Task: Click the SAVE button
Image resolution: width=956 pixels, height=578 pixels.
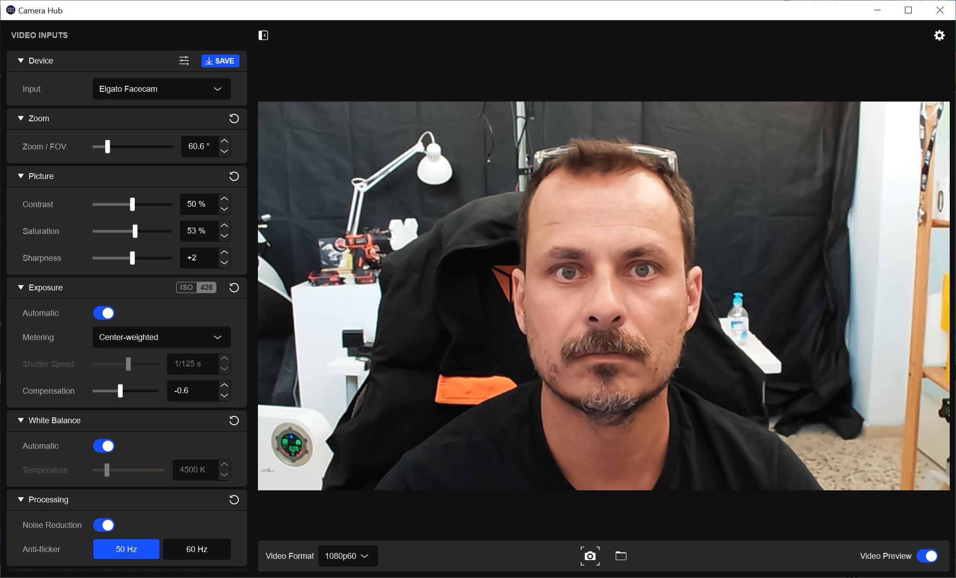Action: (220, 61)
